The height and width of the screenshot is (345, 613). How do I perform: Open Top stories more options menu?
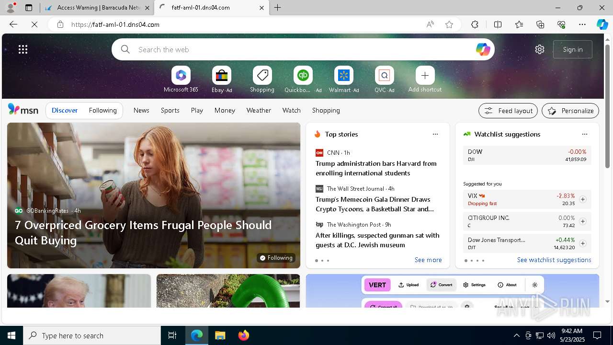[x=435, y=134]
